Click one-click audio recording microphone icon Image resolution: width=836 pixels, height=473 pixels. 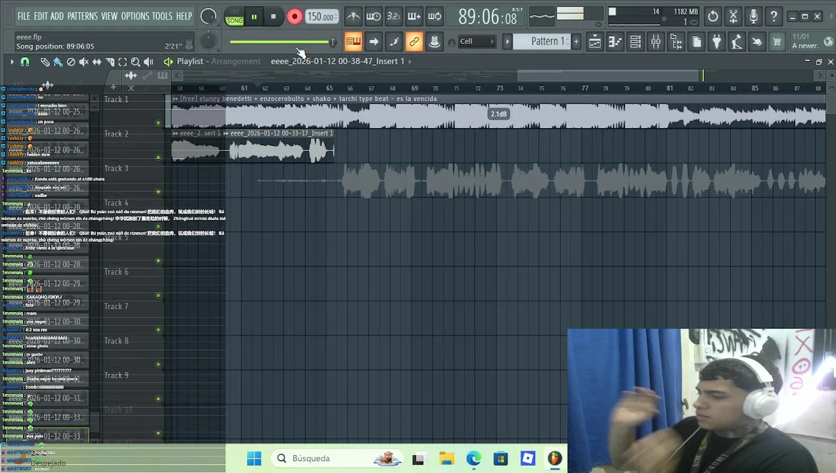[754, 16]
